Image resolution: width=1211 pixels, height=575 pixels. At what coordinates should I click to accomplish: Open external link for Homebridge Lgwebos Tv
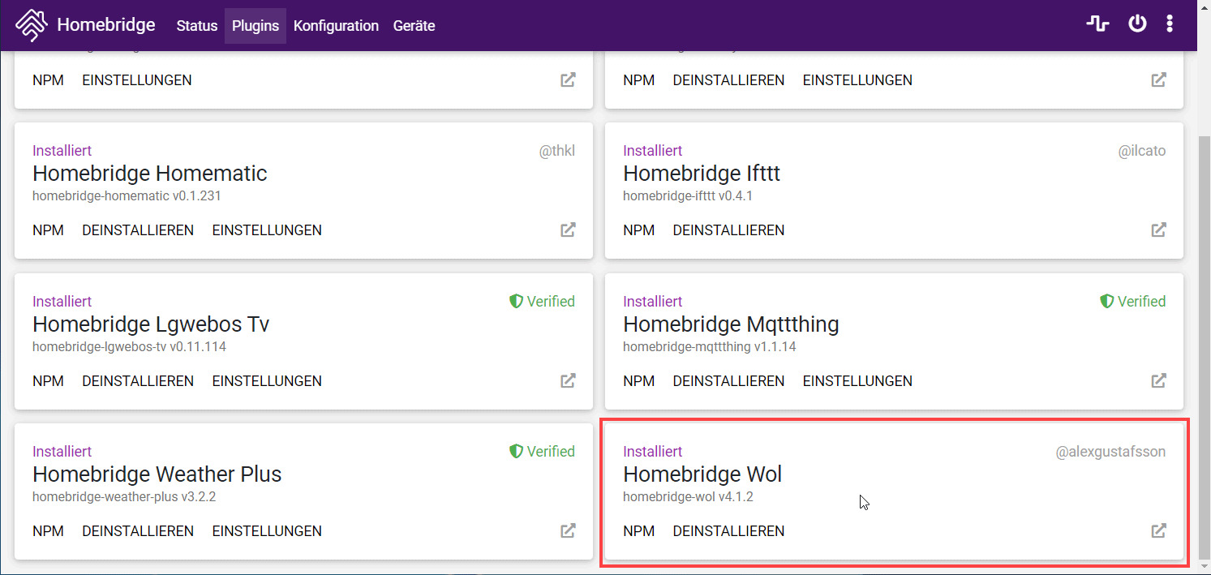[x=568, y=380]
